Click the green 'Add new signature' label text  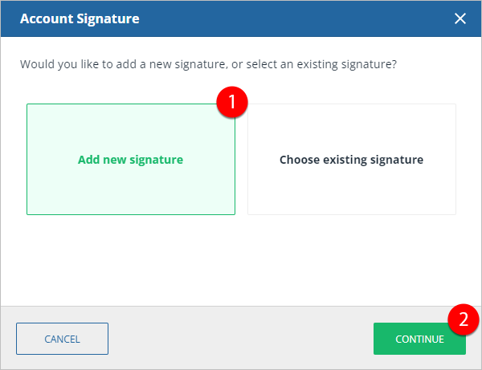point(130,160)
